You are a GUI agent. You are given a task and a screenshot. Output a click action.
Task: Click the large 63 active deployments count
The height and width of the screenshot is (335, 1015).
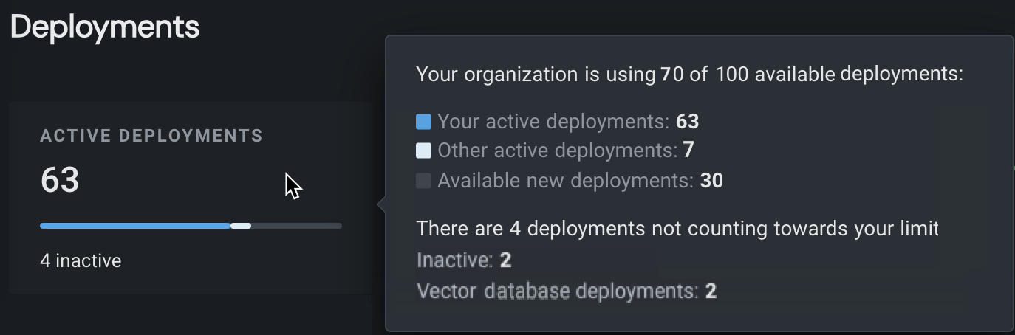click(60, 180)
